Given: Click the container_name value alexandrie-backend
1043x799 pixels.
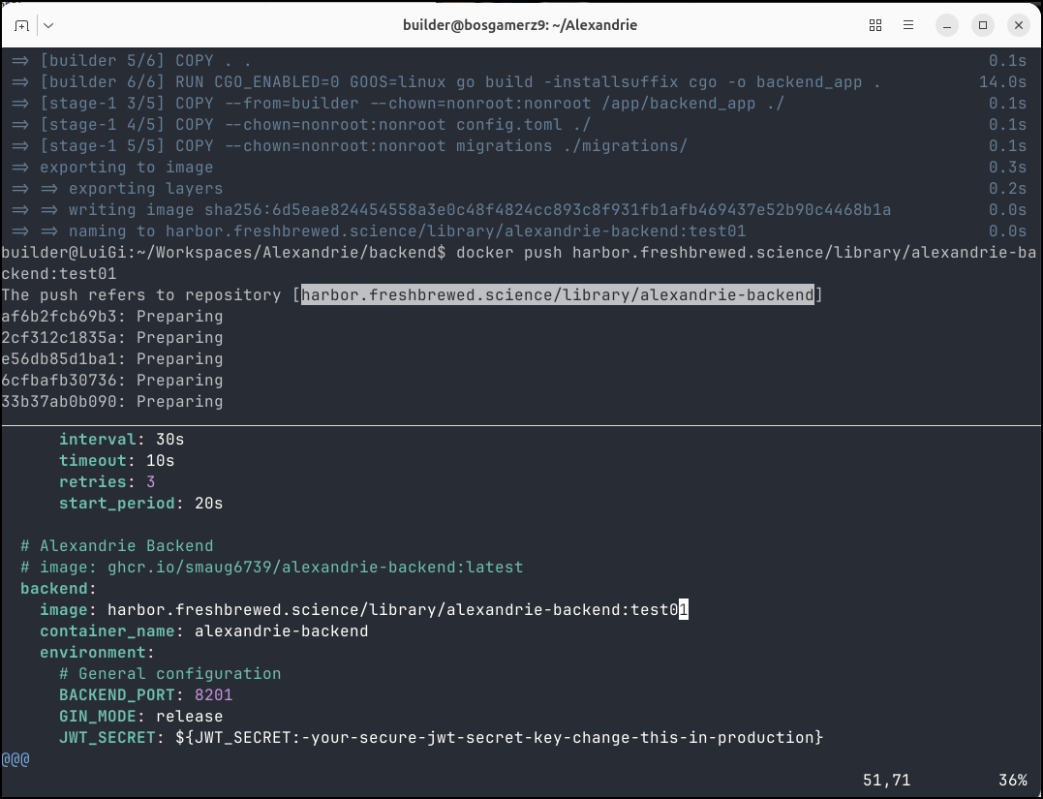Looking at the screenshot, I should [x=281, y=631].
